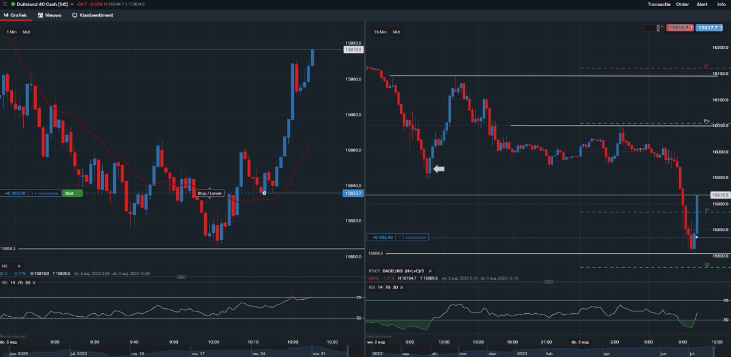Open the hamburger menu icon
Image resolution: width=731 pixels, height=357 pixels.
[5, 4]
